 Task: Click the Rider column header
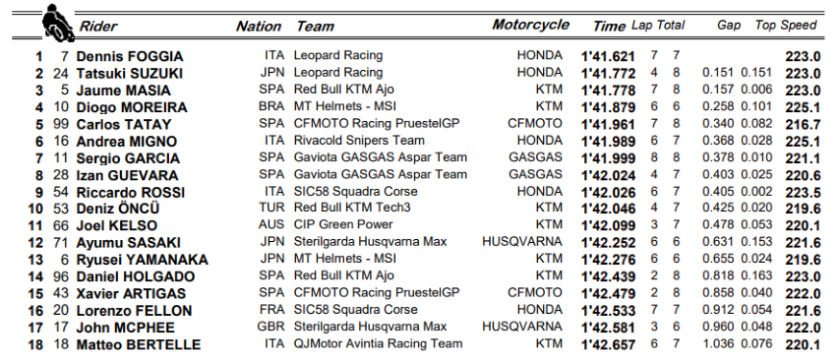tap(98, 27)
